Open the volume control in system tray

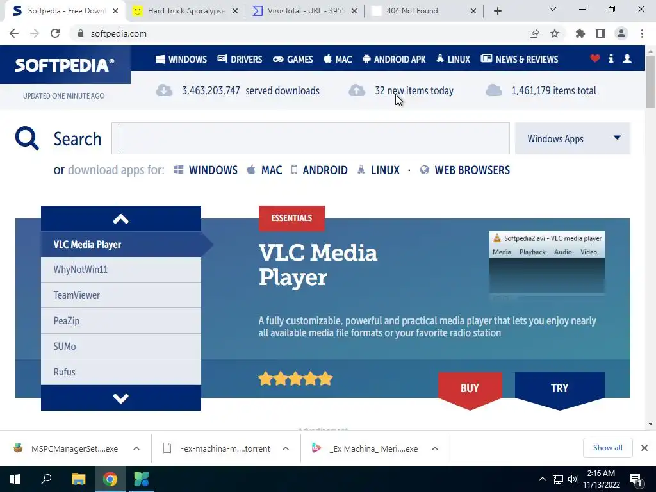tap(573, 479)
